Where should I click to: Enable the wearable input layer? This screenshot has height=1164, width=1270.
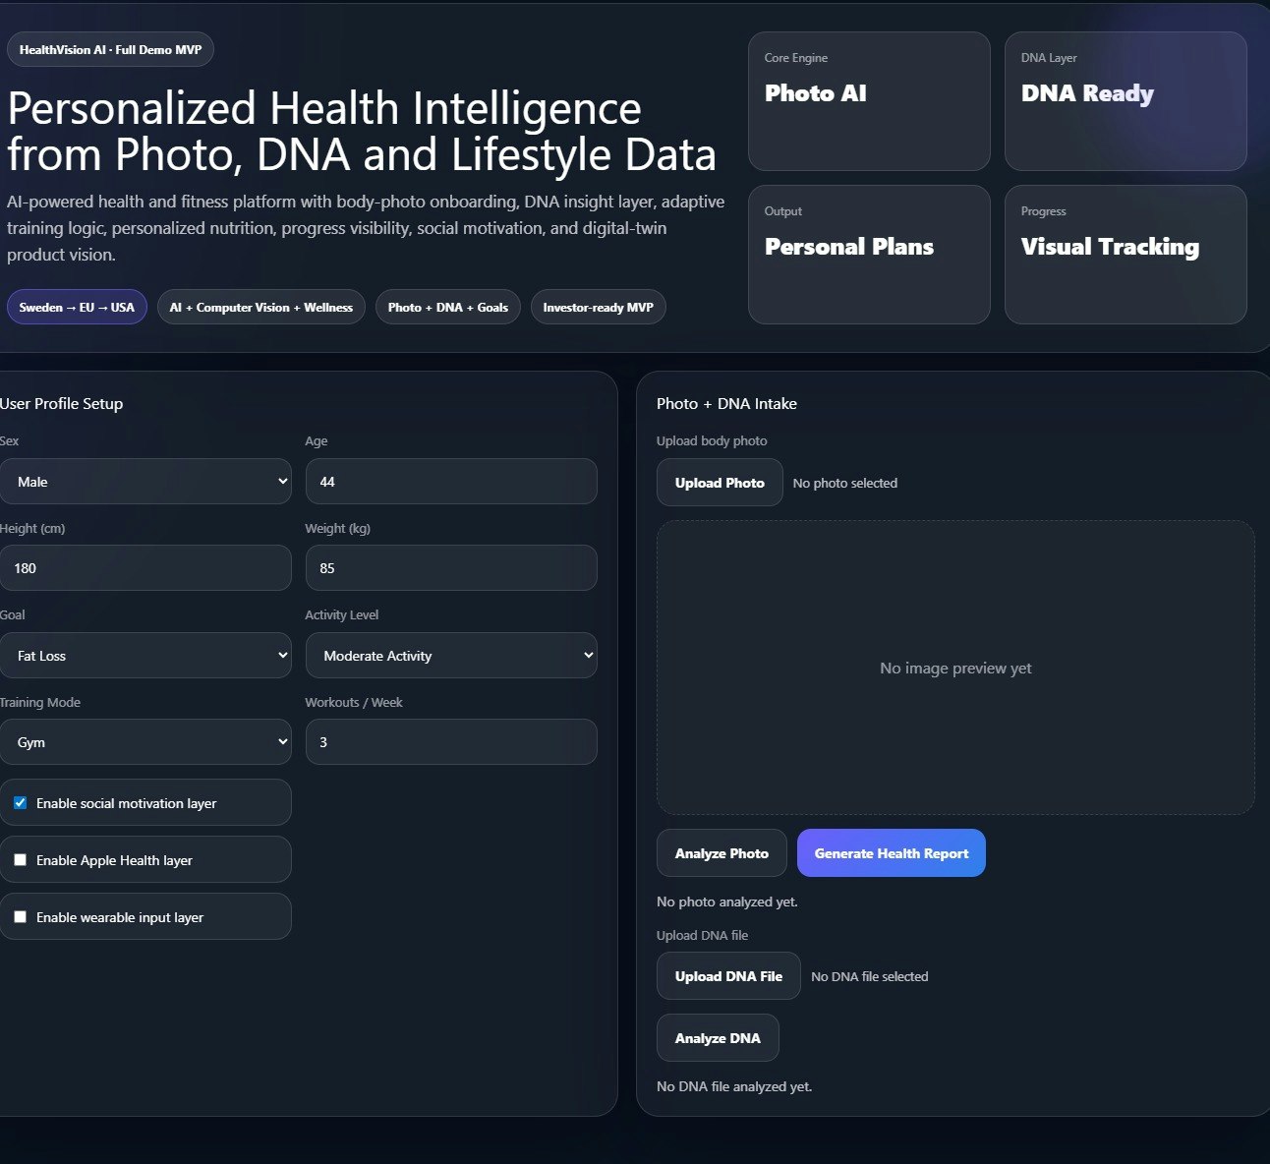tap(21, 916)
